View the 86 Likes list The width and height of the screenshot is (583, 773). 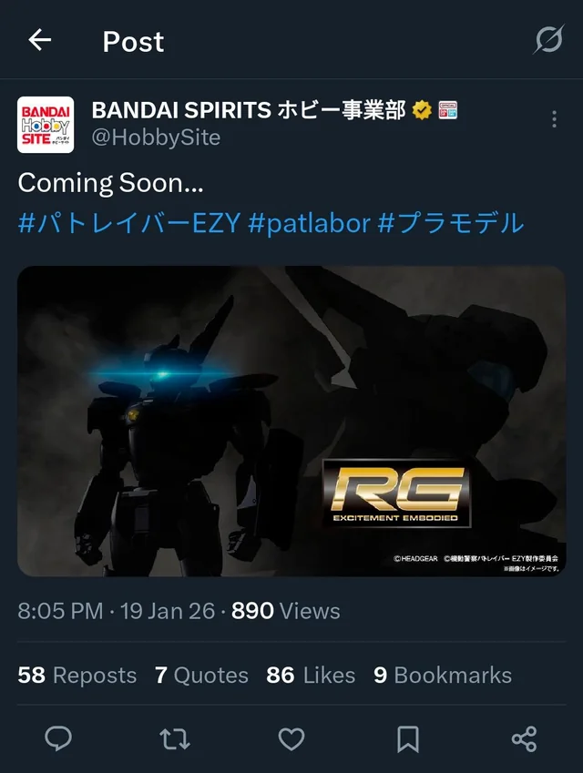(311, 676)
